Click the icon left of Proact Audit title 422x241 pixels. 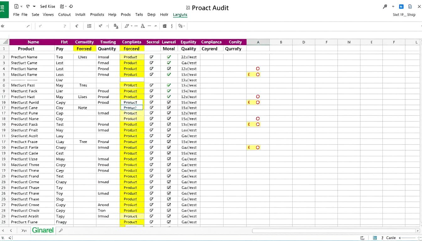click(188, 8)
